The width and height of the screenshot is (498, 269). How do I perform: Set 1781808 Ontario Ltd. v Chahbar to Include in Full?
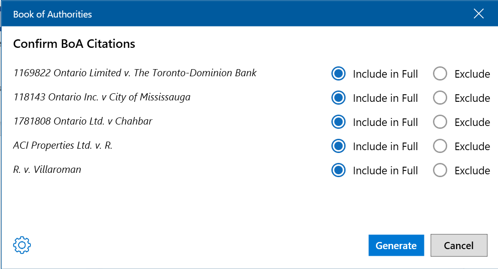coord(338,122)
